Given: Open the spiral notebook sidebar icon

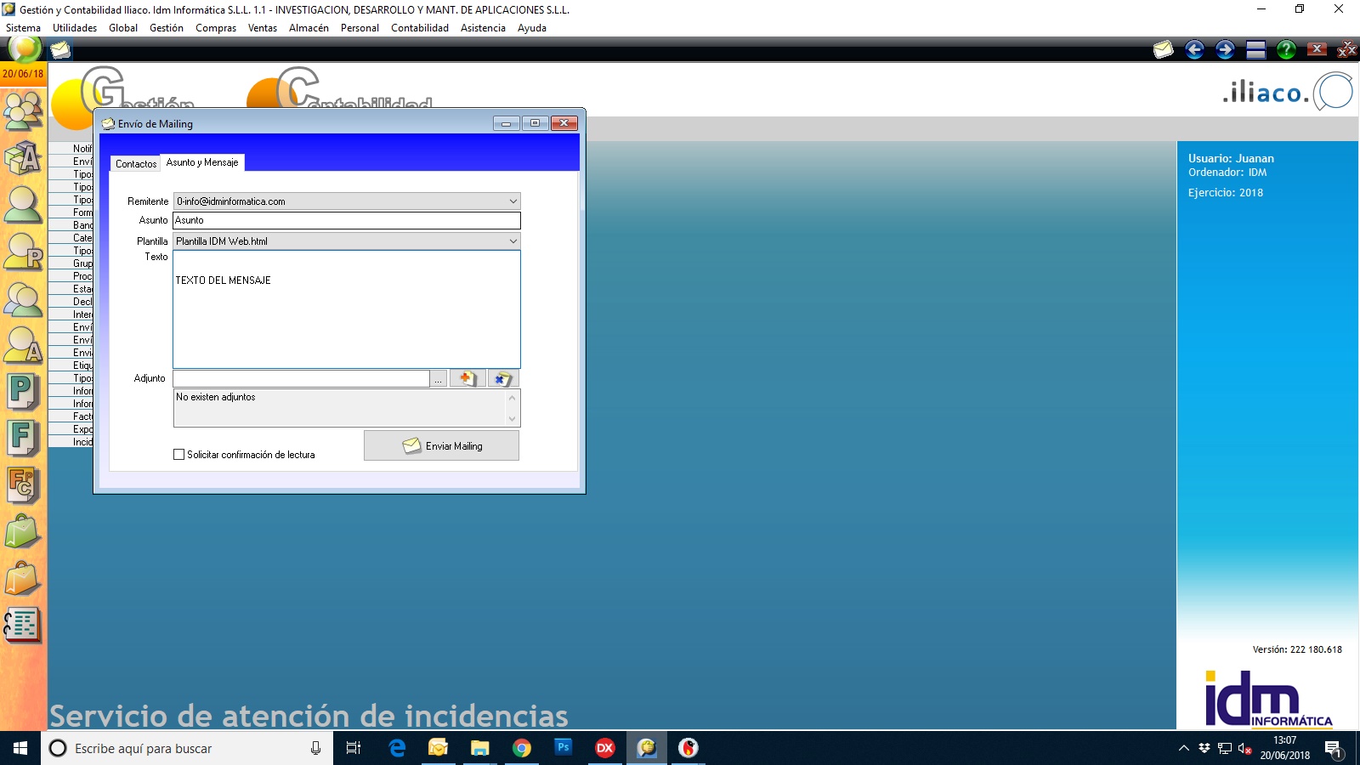Looking at the screenshot, I should tap(23, 626).
